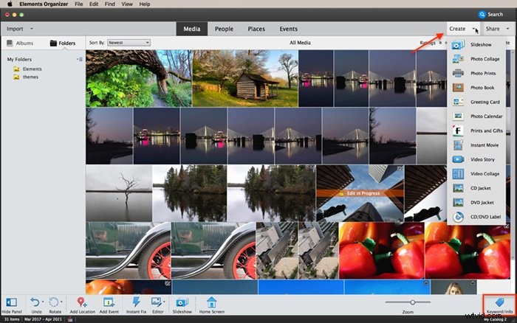Click the Search button at top right

490,15
